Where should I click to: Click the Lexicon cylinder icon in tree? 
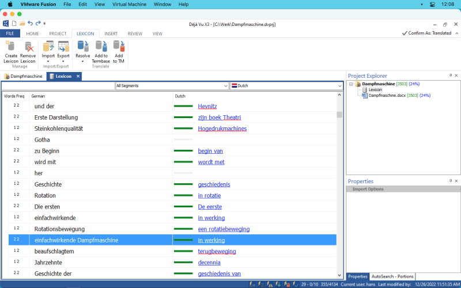[x=365, y=90]
